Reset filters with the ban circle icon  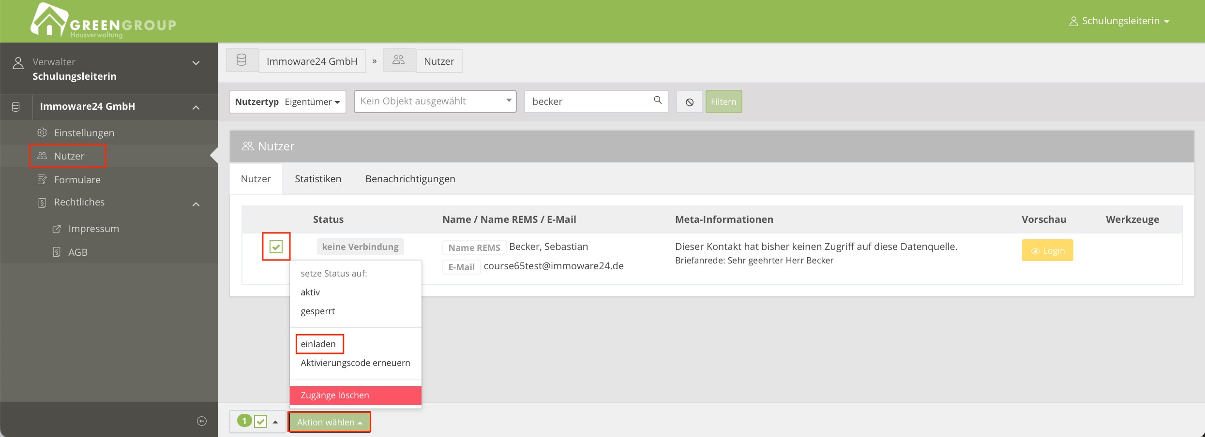690,102
